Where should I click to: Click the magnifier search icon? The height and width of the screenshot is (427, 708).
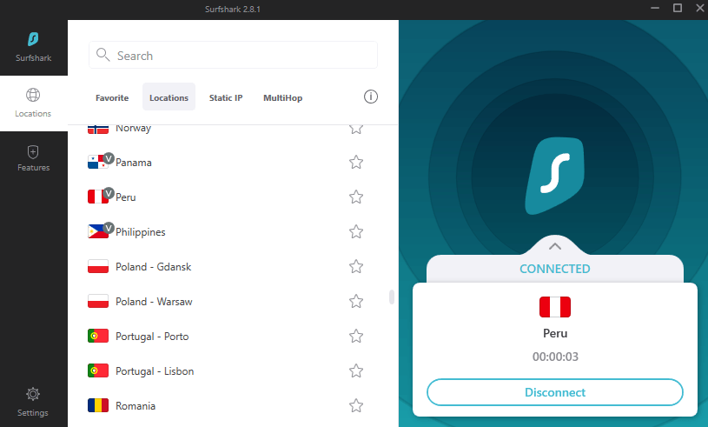(103, 55)
